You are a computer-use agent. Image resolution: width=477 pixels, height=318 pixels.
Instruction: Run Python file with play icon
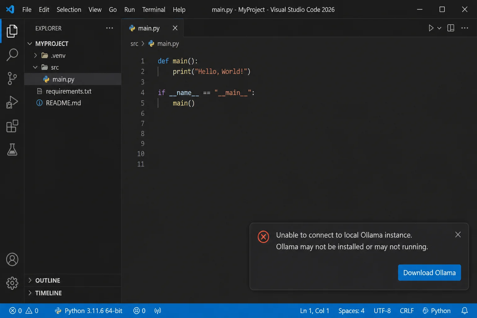pyautogui.click(x=431, y=28)
